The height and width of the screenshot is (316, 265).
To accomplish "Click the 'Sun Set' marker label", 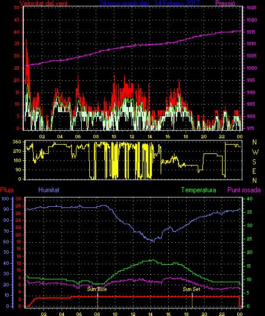I will click(191, 289).
